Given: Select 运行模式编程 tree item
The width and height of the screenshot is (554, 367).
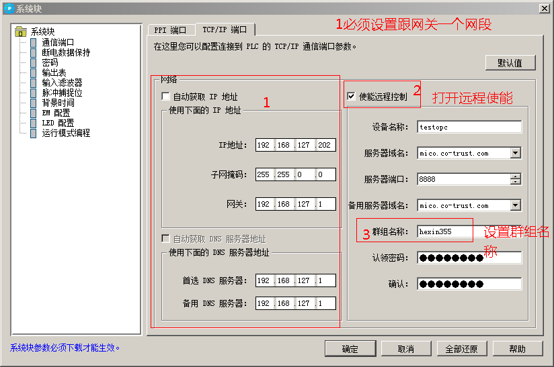Looking at the screenshot, I should click(x=66, y=134).
